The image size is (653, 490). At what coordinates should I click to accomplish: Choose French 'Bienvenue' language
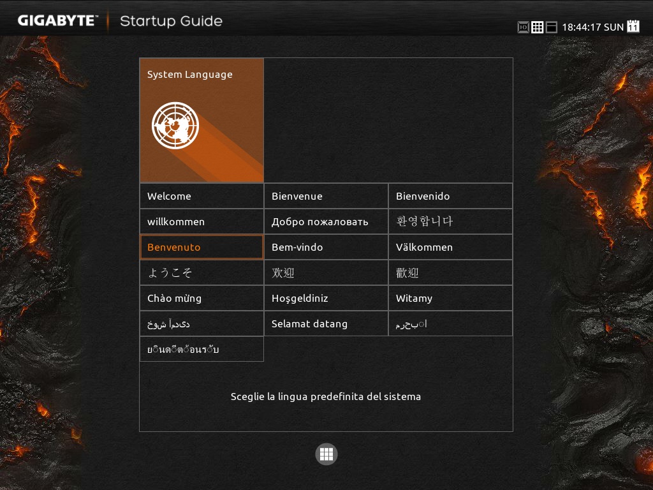tap(326, 196)
